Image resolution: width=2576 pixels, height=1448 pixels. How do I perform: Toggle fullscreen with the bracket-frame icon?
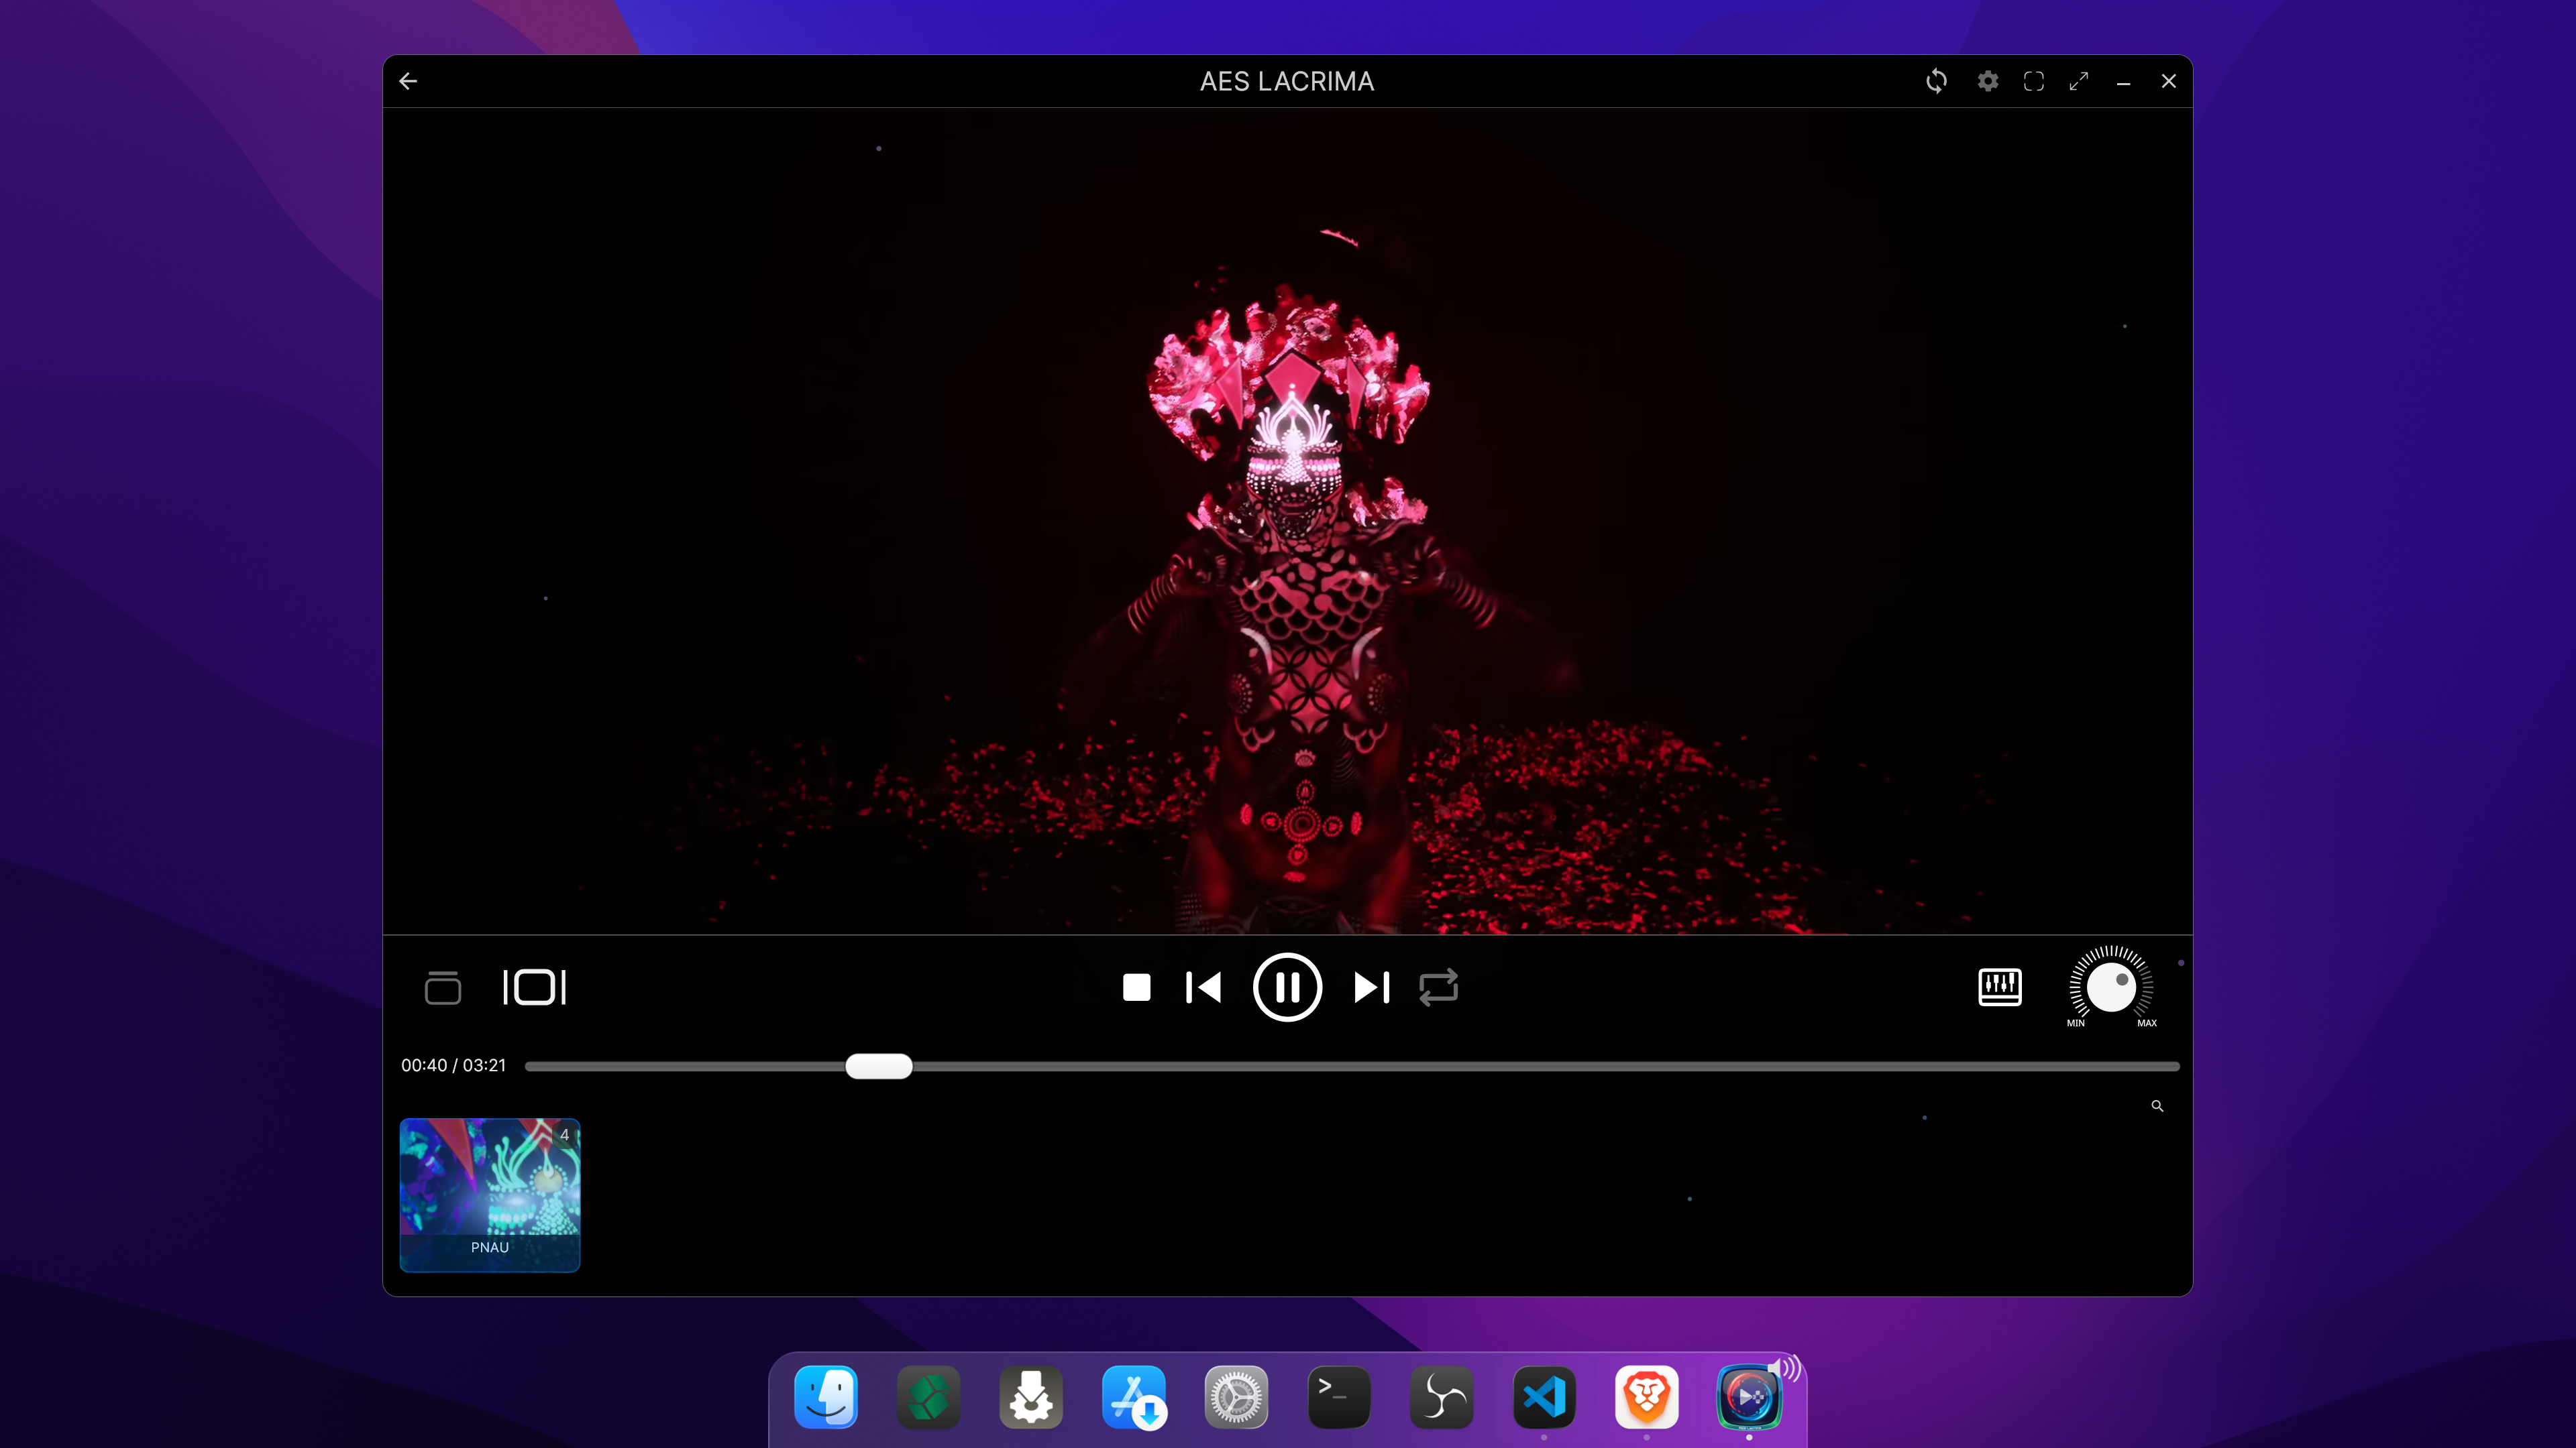tap(2034, 81)
